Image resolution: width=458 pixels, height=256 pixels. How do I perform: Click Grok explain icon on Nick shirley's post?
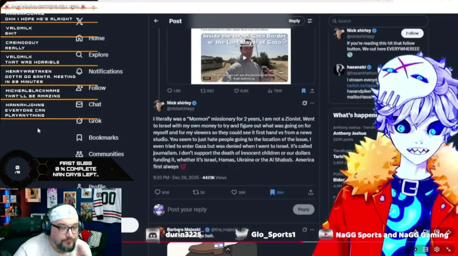tap(304, 103)
